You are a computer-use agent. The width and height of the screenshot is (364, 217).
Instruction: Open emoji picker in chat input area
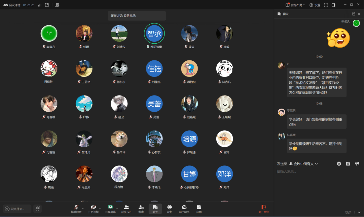coord(339,163)
